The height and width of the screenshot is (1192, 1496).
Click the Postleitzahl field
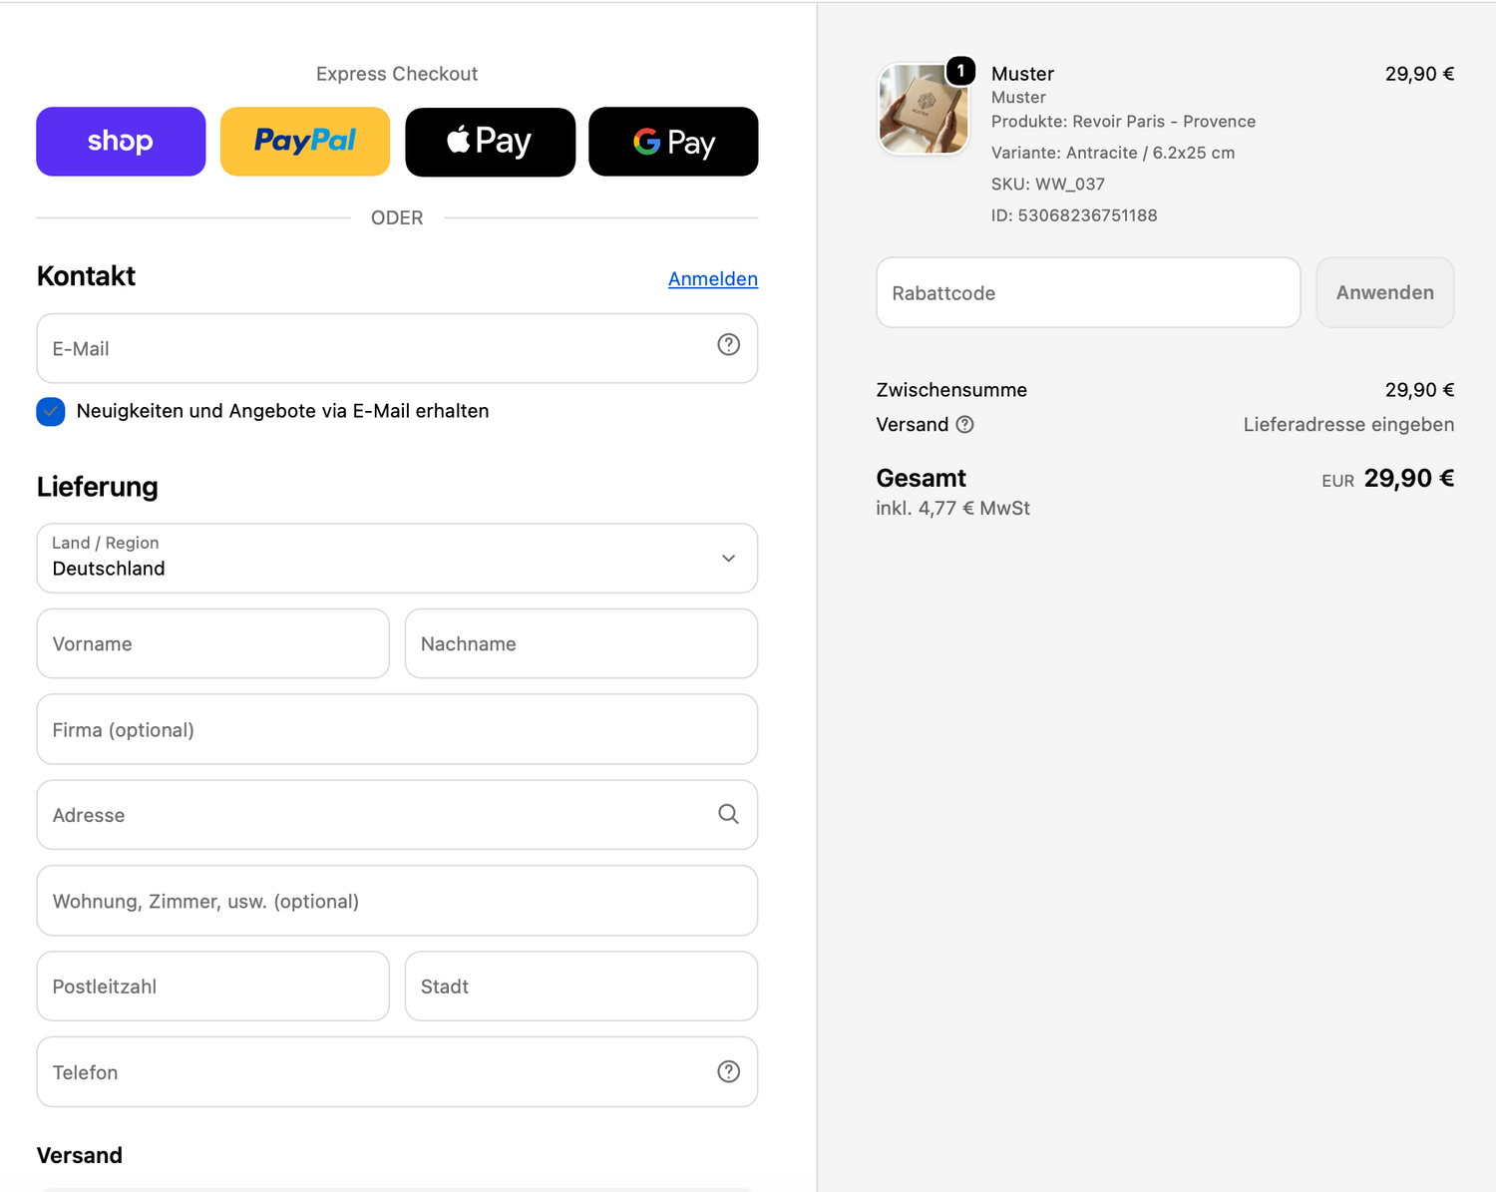tap(212, 986)
